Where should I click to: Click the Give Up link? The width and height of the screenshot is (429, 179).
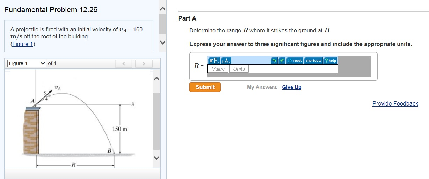tap(292, 87)
